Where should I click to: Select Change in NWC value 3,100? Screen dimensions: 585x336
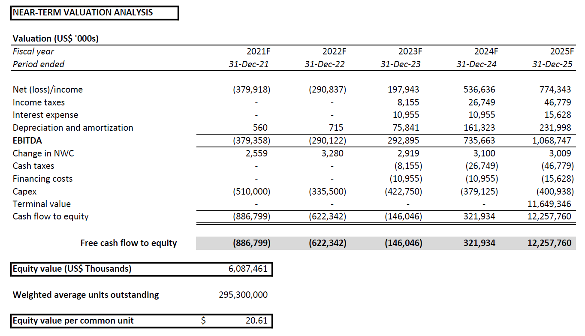(x=485, y=153)
